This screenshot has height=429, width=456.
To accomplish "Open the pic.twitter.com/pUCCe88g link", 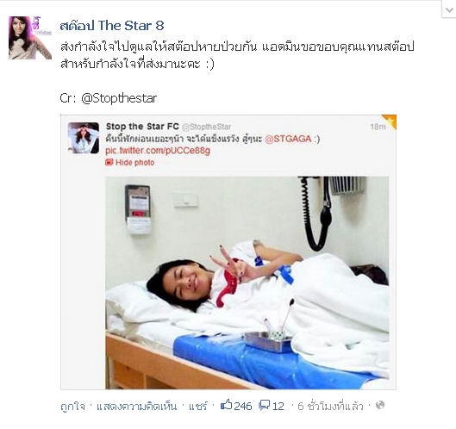I will [158, 151].
